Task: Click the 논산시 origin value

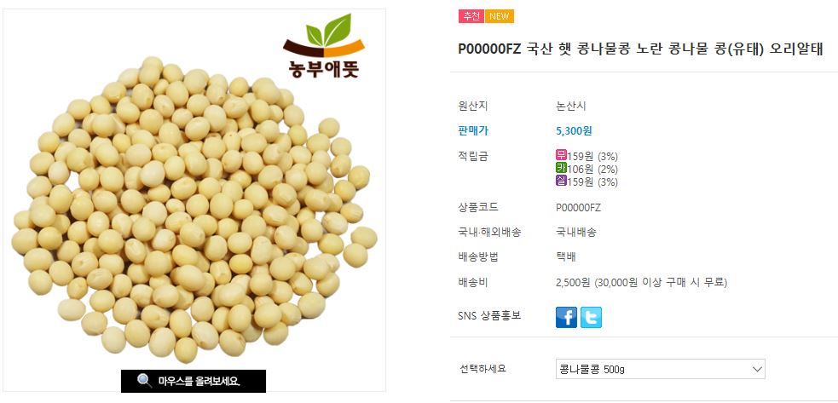Action: [571, 107]
